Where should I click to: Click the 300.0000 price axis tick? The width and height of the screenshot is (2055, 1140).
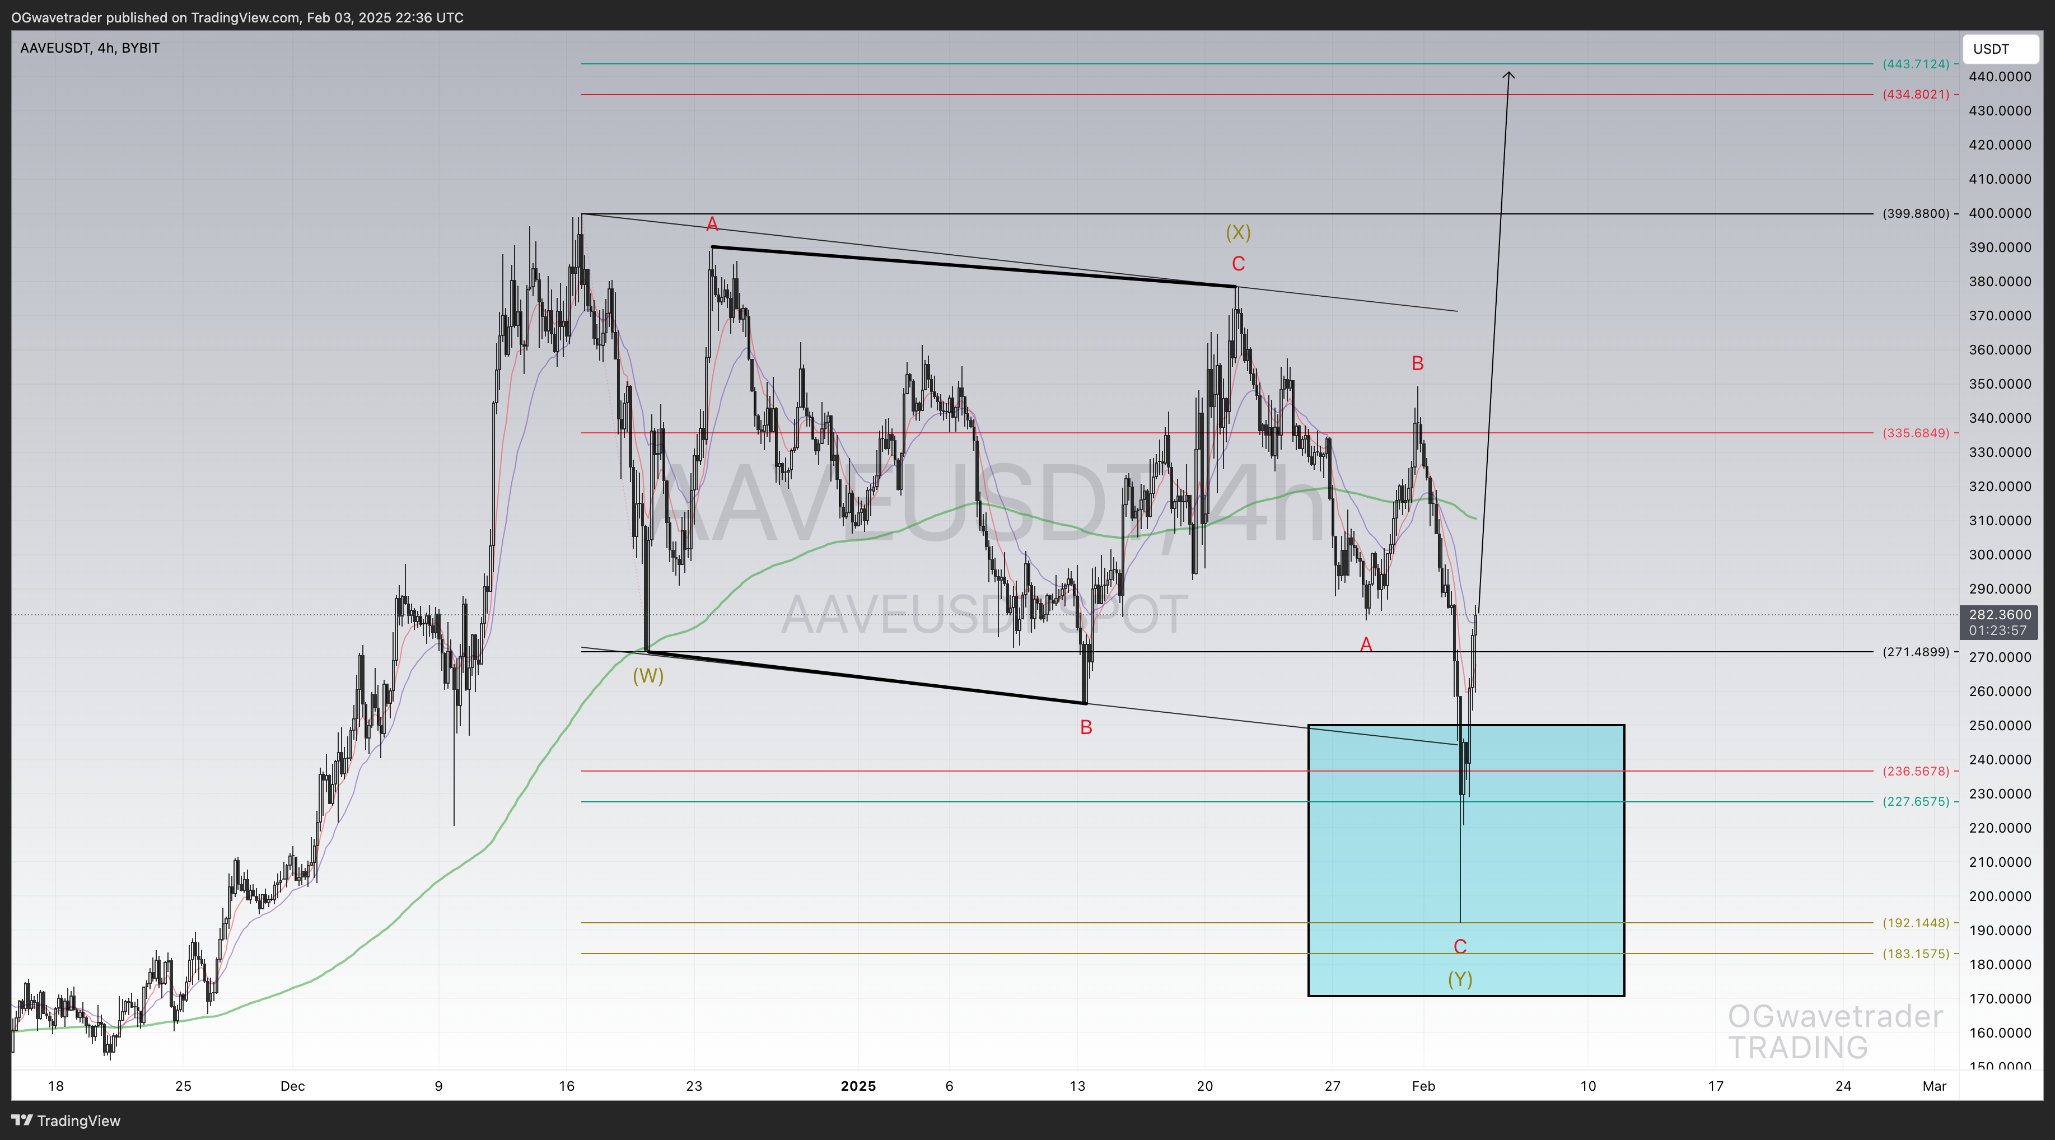coord(2000,554)
